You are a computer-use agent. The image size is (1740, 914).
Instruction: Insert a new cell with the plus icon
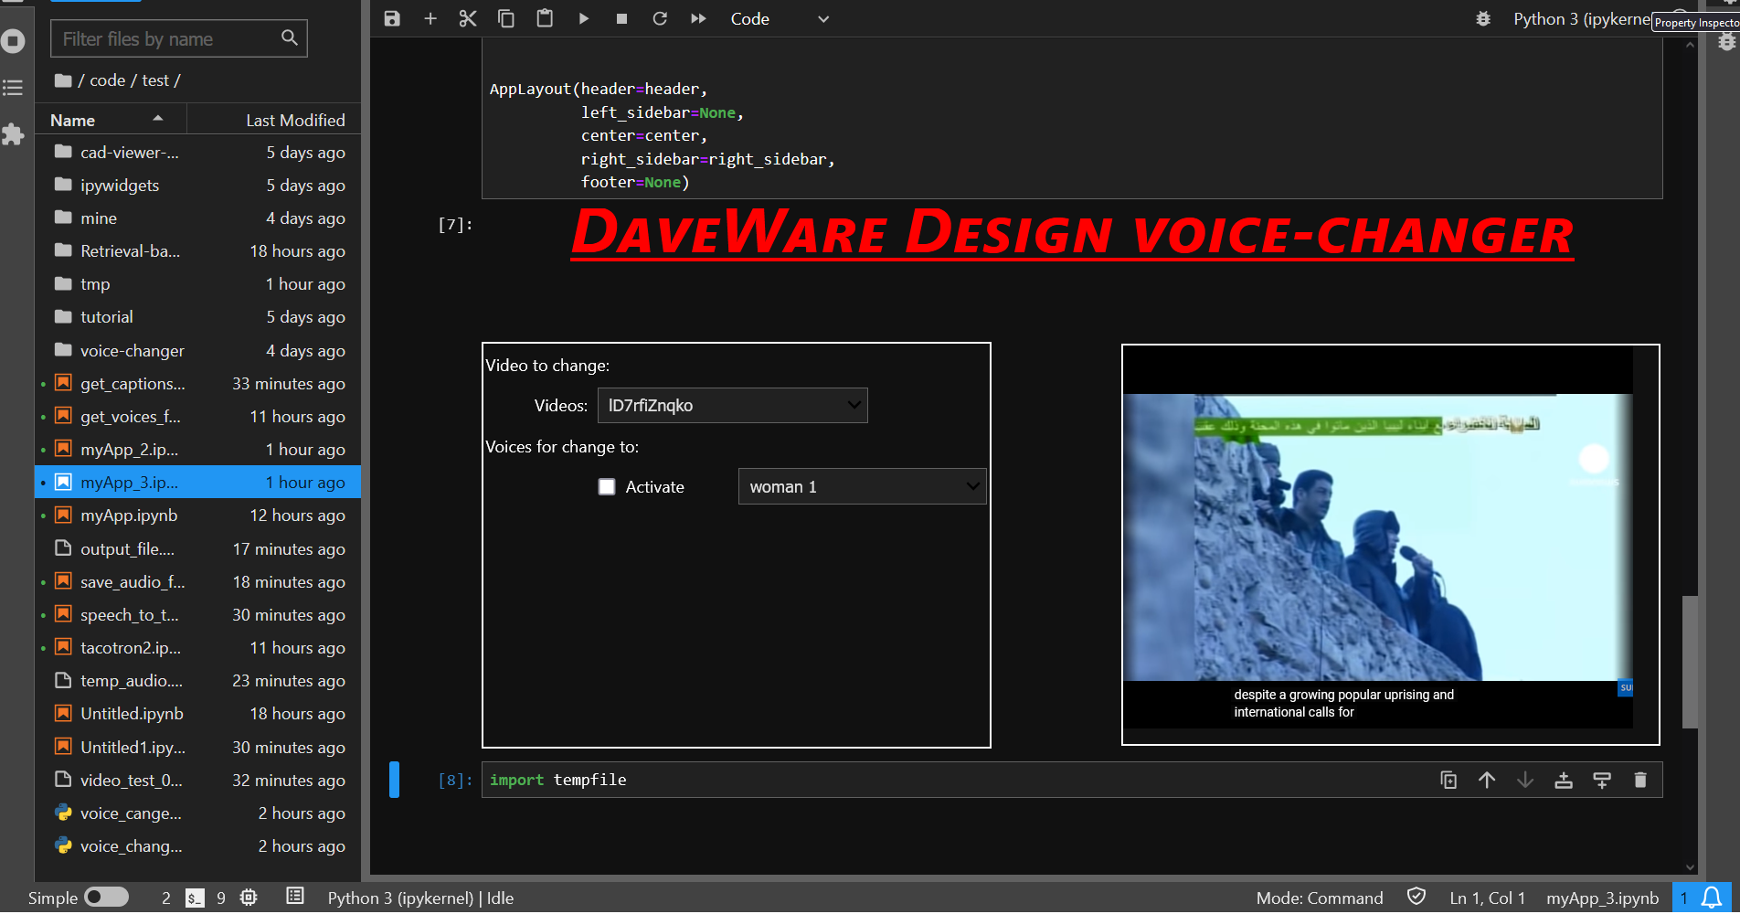(430, 18)
